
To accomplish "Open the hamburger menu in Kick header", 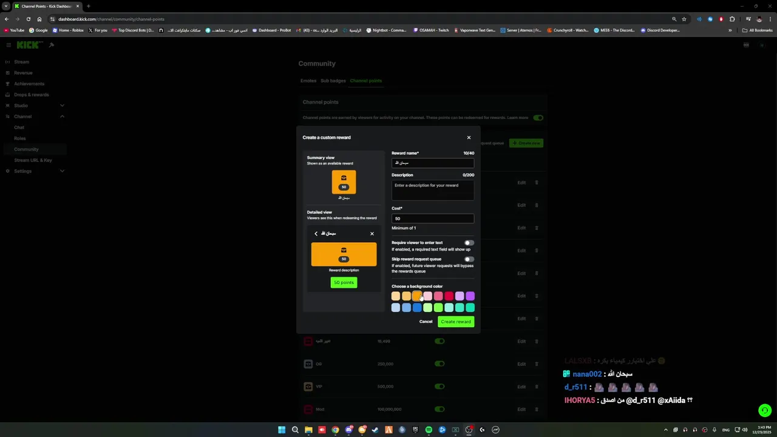I will tap(8, 45).
